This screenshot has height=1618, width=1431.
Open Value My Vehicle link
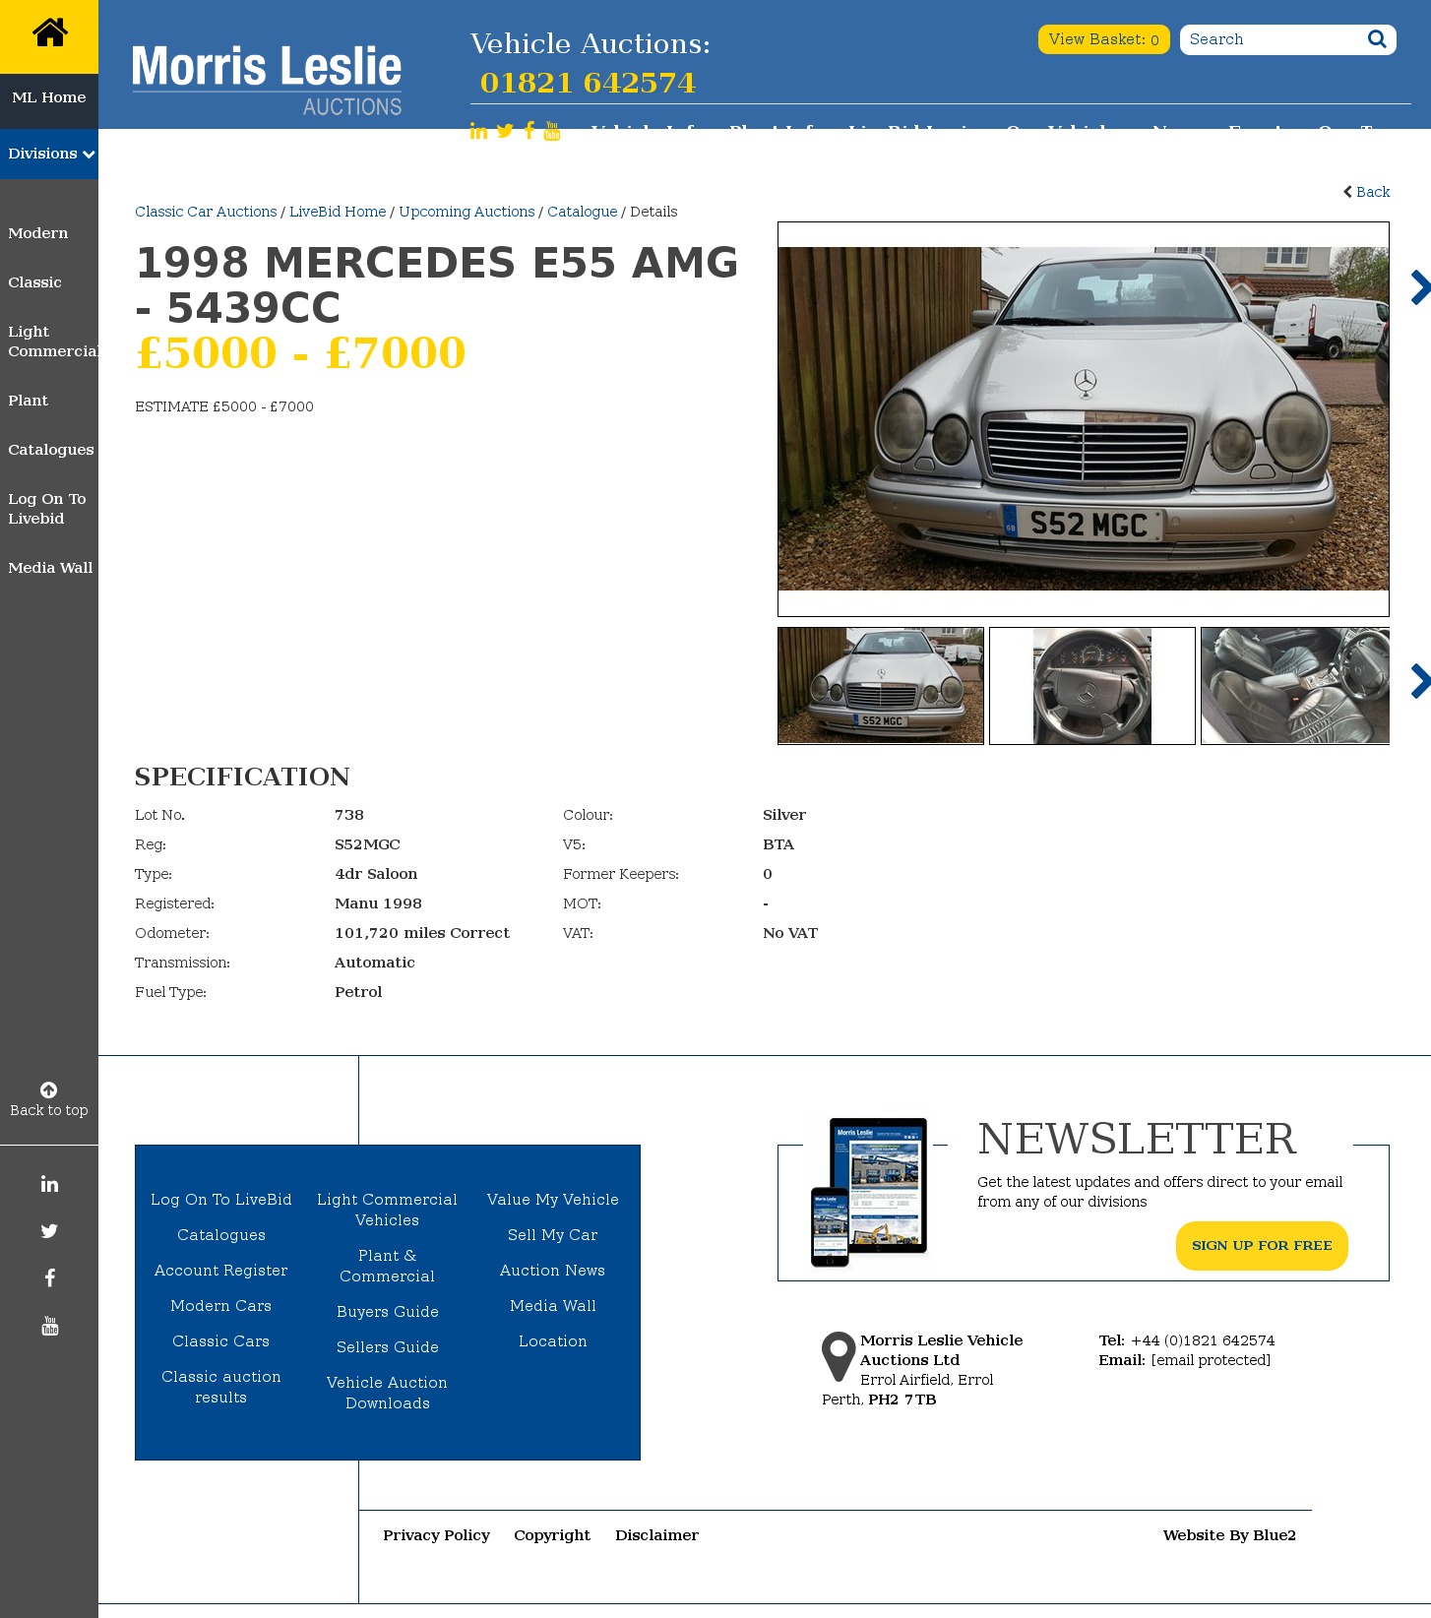click(x=553, y=1200)
